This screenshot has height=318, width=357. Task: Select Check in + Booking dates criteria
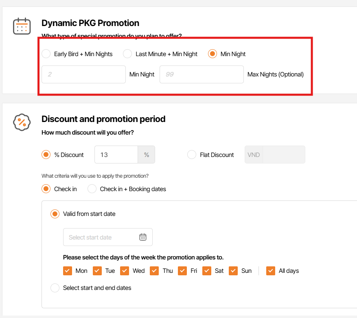[92, 189]
